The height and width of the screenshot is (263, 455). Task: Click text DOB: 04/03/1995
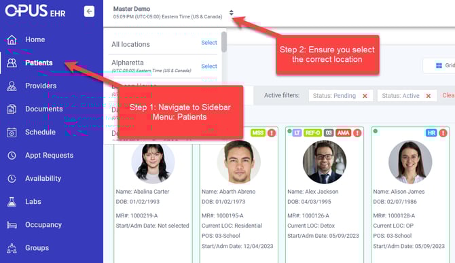pyautogui.click(x=309, y=202)
